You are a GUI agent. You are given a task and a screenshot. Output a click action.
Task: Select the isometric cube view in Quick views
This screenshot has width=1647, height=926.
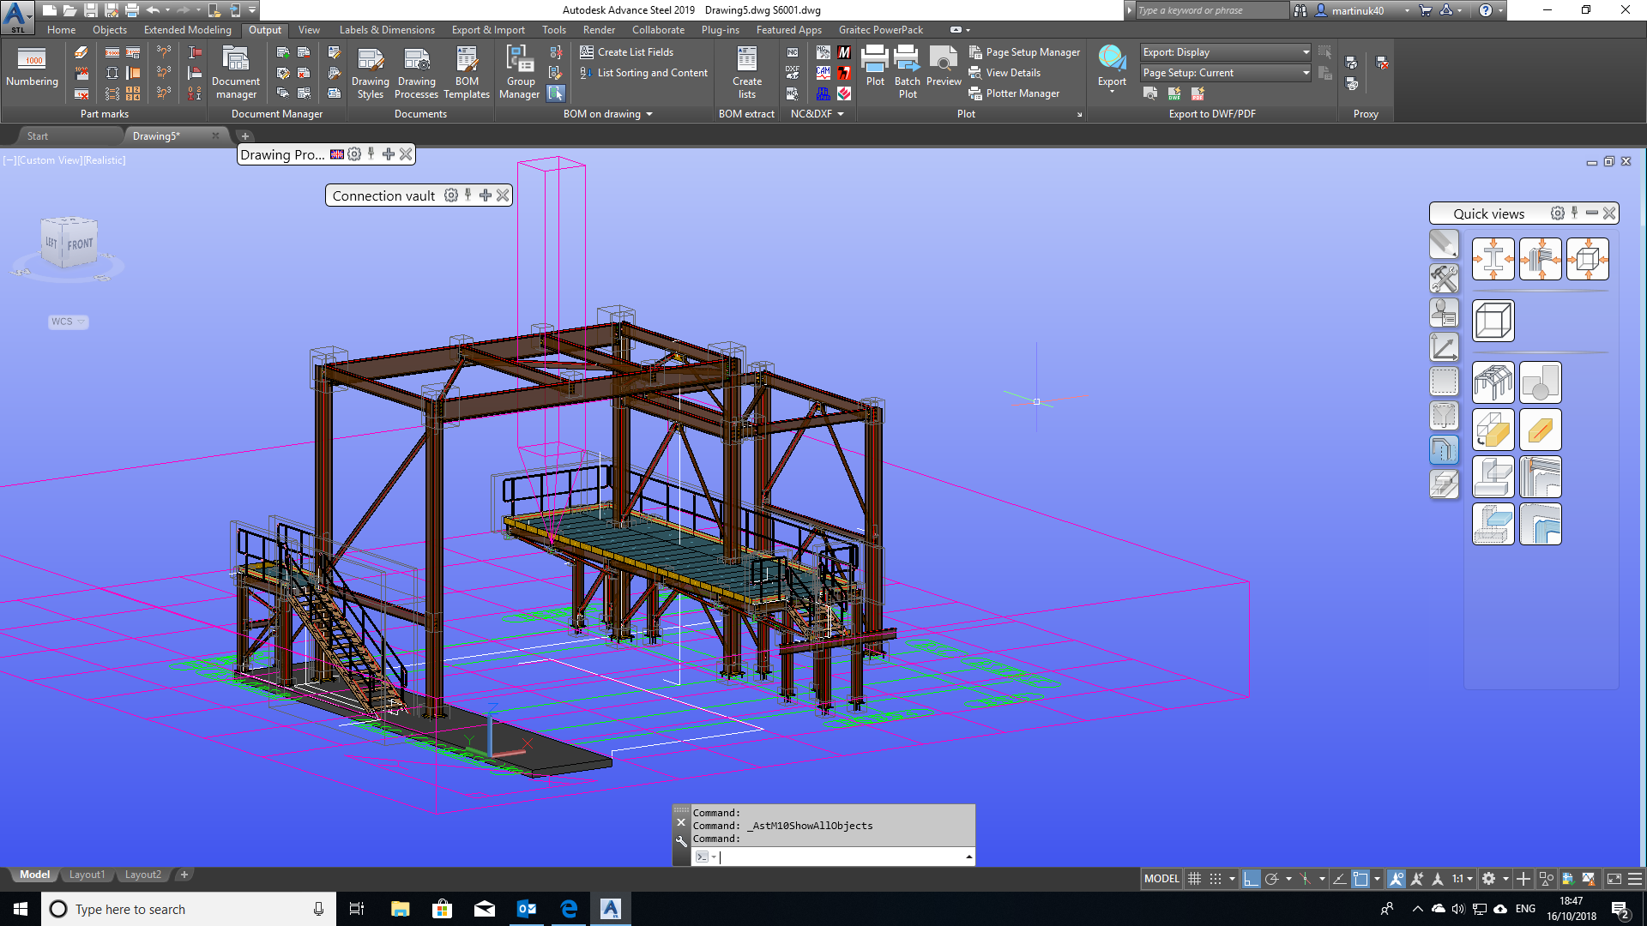click(1493, 321)
